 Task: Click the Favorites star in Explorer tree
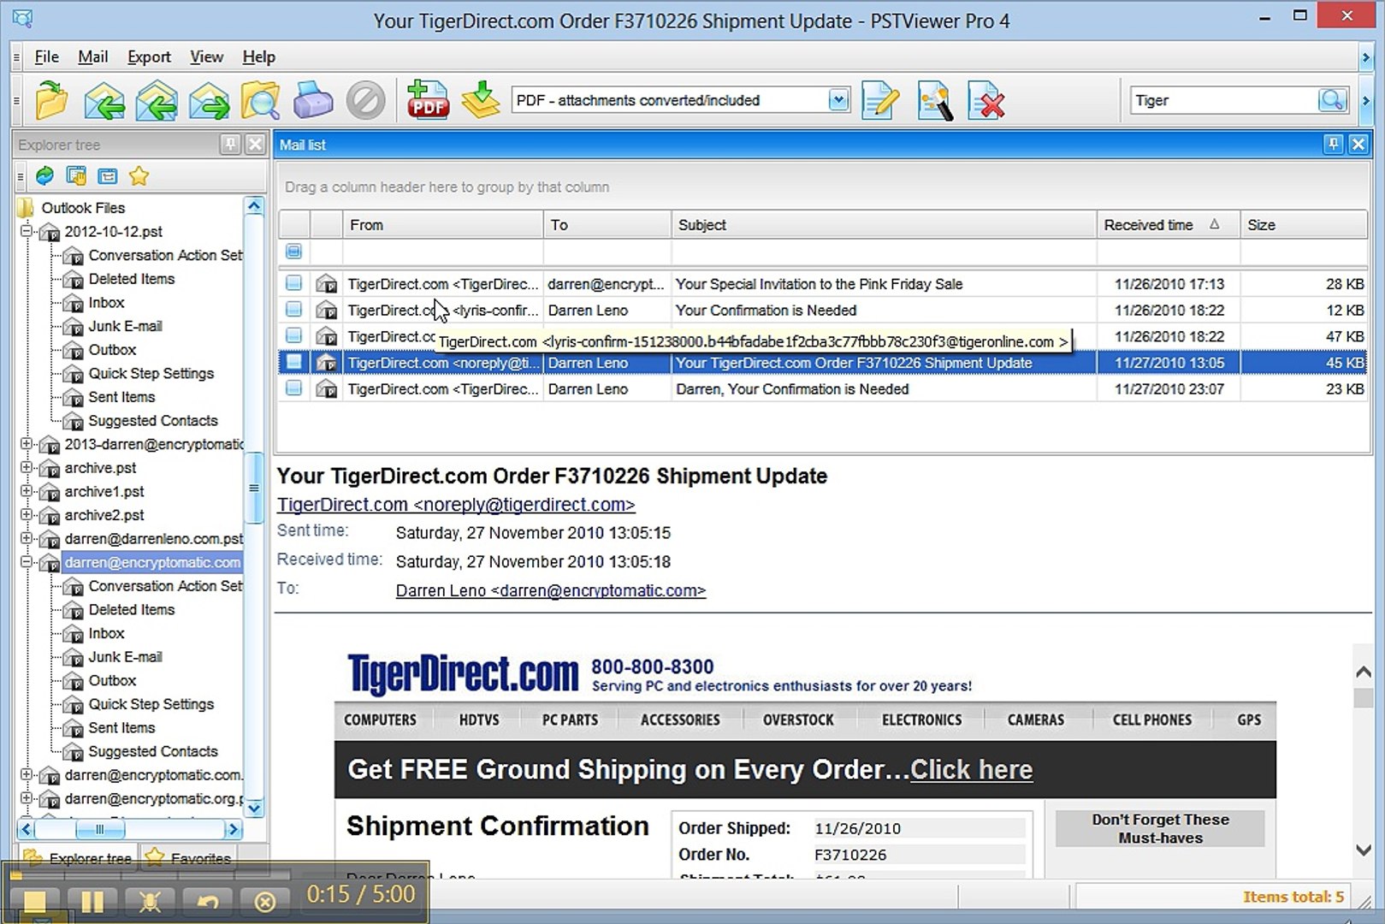point(139,175)
